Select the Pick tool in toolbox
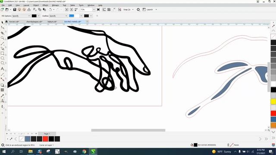 point(2,22)
